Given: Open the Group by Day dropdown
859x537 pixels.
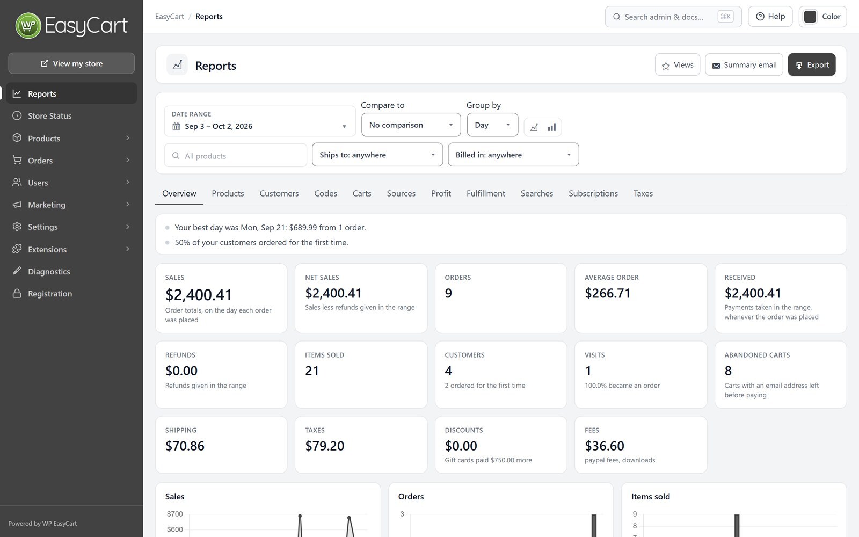Looking at the screenshot, I should (492, 125).
